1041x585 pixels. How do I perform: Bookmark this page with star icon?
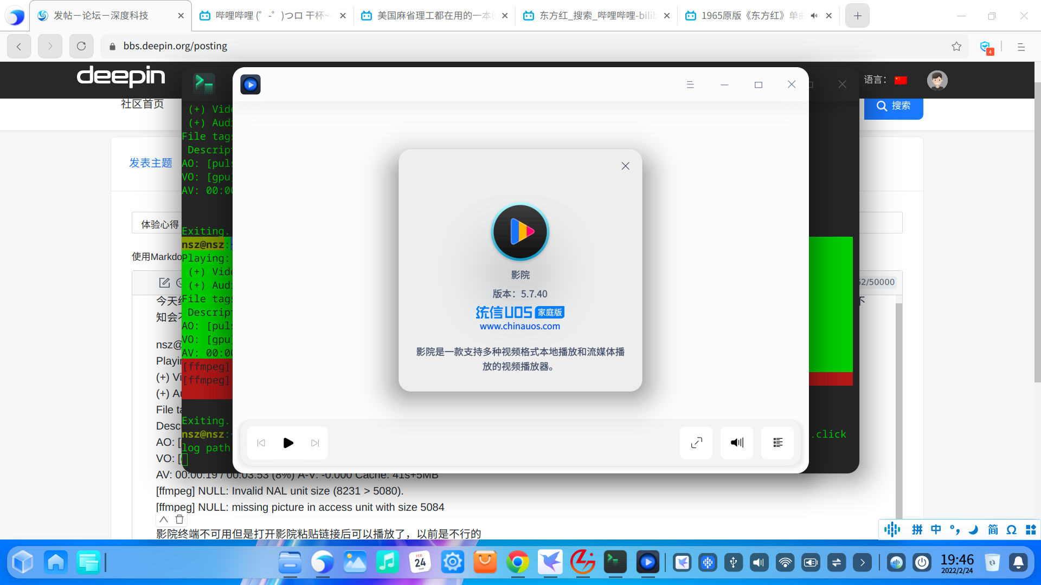956,47
